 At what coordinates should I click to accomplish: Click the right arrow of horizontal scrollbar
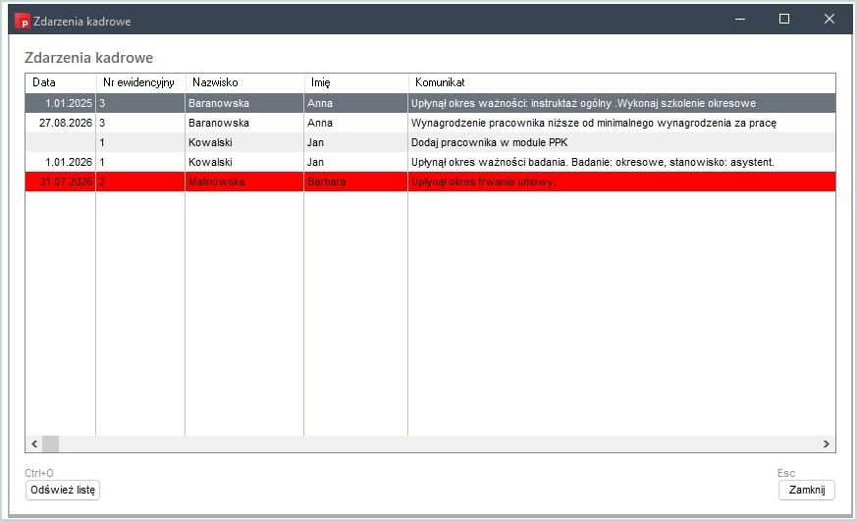coord(827,444)
